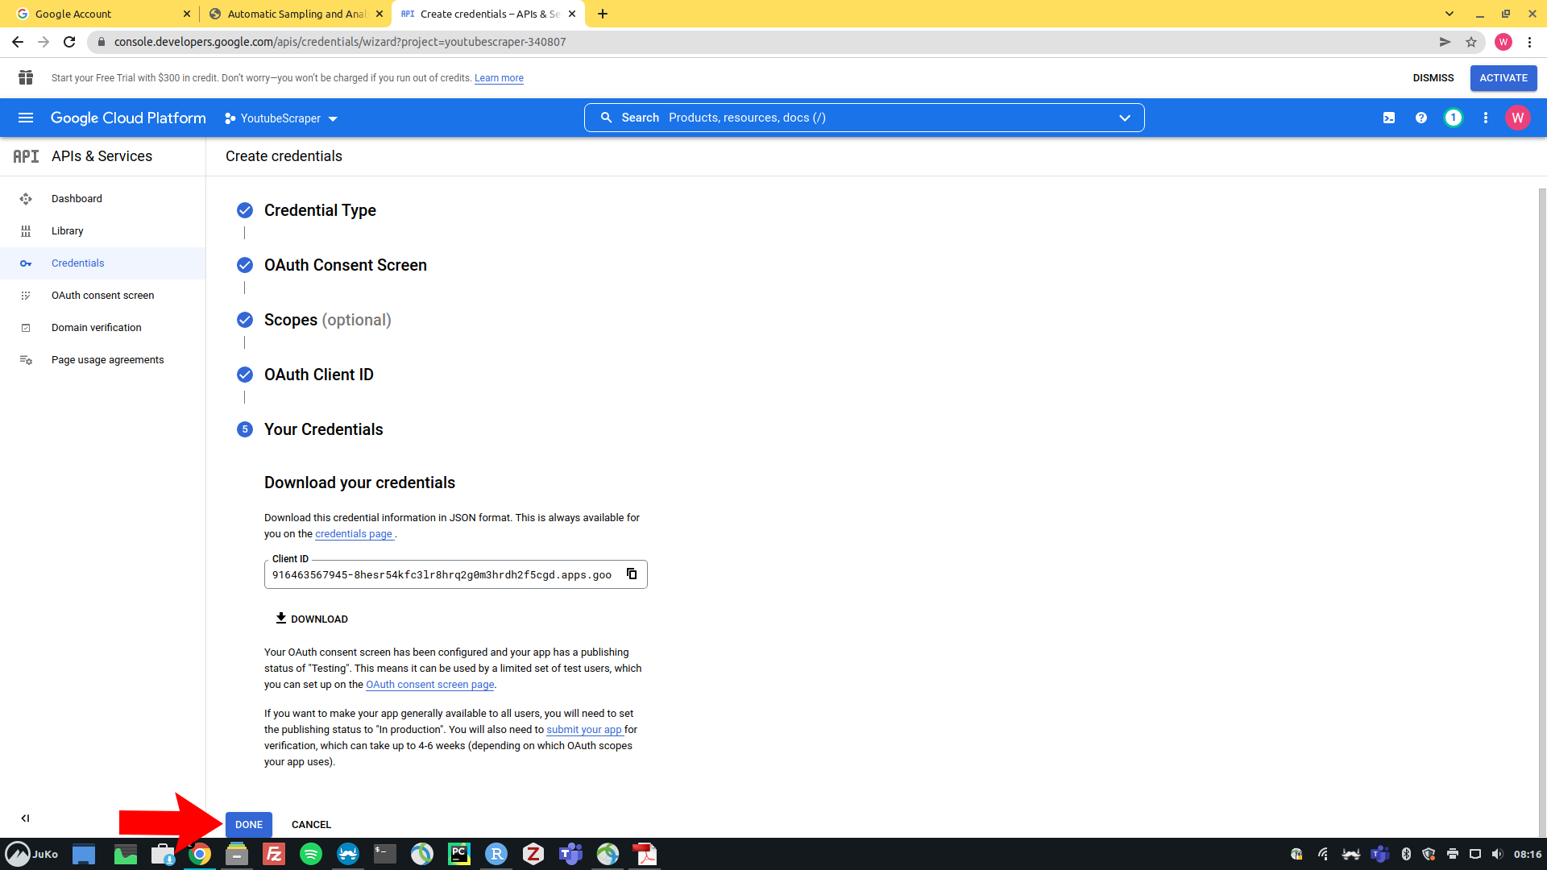Screen dimensions: 1547x870
Task: Click the gift free trial icon
Action: coord(26,77)
